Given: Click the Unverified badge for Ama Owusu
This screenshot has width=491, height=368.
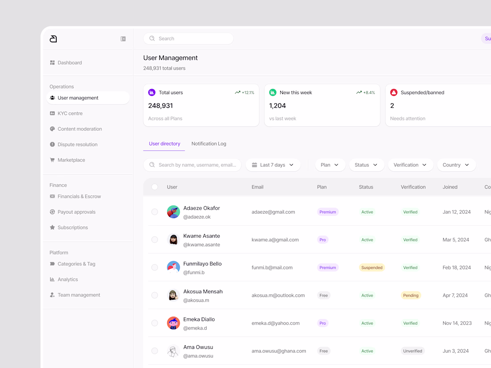Looking at the screenshot, I should point(413,351).
